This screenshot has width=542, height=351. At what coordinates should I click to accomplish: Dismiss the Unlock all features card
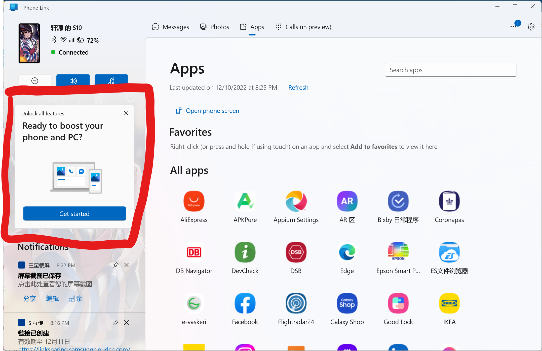(x=126, y=113)
